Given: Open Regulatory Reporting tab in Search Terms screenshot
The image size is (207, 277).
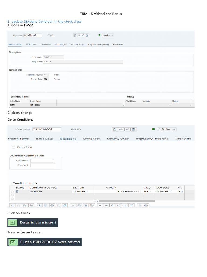Looking at the screenshot, I should tap(99, 45).
